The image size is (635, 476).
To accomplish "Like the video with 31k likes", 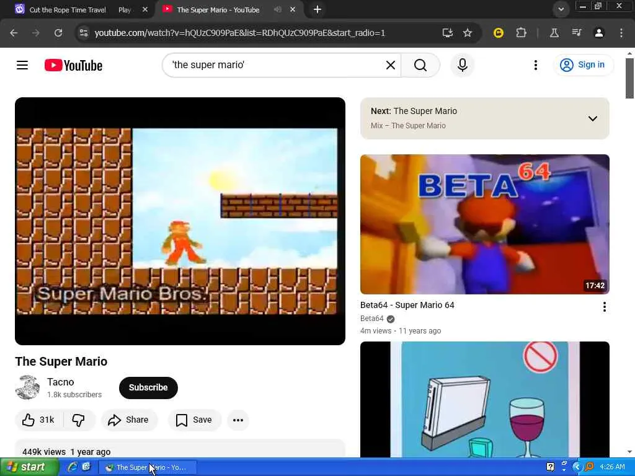I will [39, 420].
